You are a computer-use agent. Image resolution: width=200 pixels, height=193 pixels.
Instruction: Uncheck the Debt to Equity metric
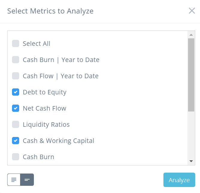point(16,92)
